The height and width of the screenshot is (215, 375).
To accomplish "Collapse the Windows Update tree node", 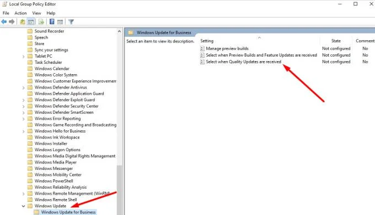I will pos(23,206).
